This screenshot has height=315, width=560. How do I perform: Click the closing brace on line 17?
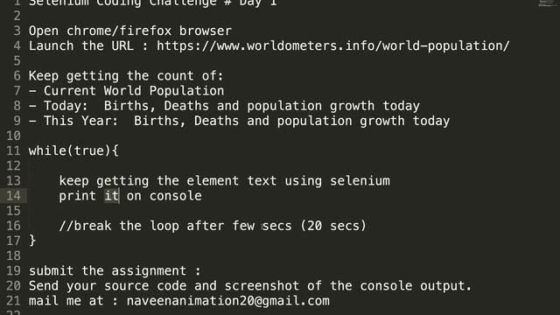coord(32,241)
